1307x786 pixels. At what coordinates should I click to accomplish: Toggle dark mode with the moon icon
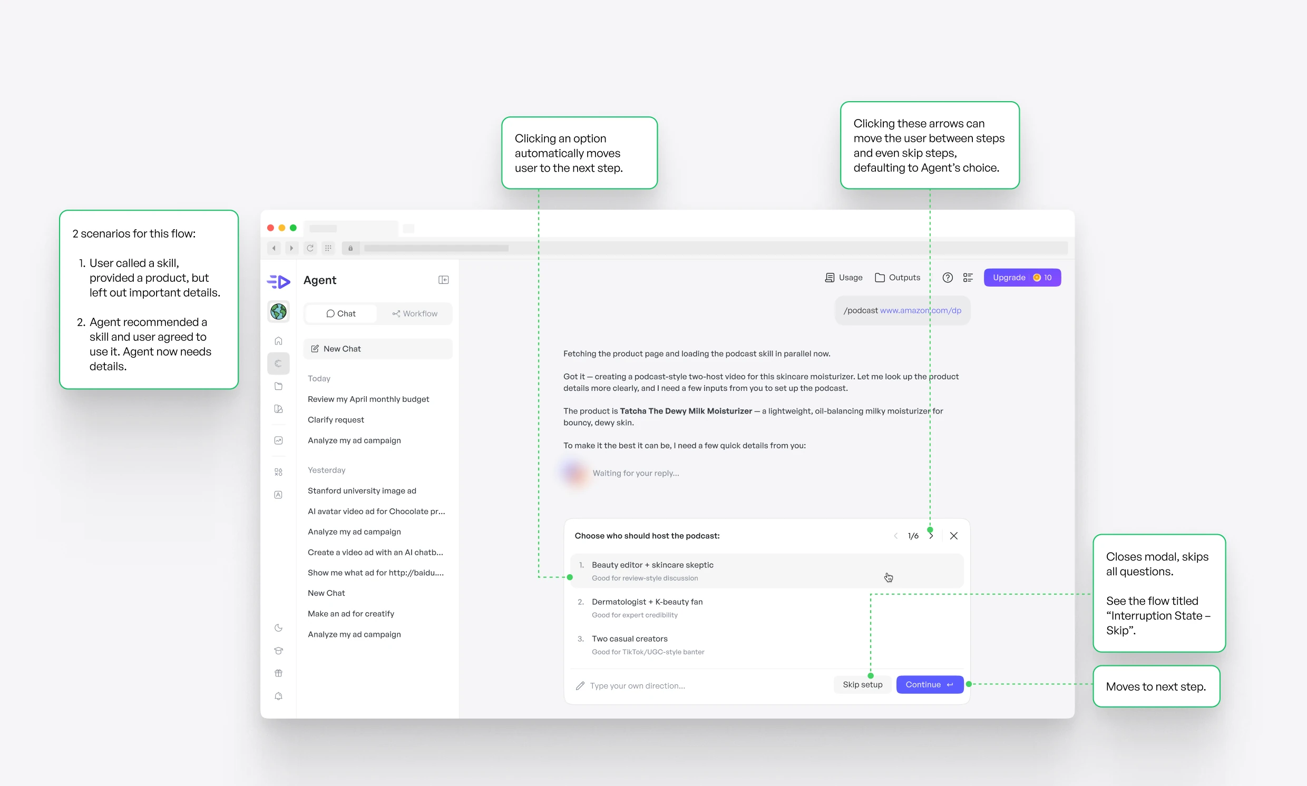[x=279, y=627]
